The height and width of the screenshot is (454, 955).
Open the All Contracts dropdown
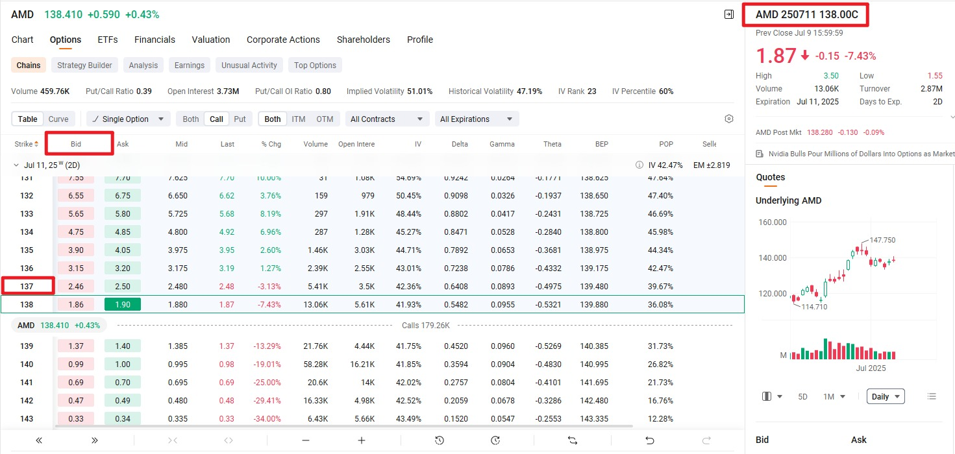[387, 119]
